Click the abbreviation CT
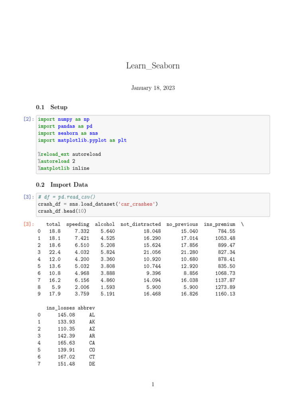Screen dimensions: 306x408 (92, 357)
